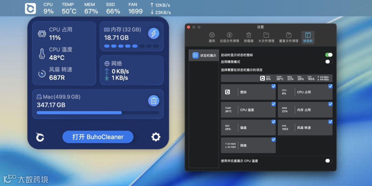Click the BuhoCleaner logo at widget bottom left
This screenshot has width=372, height=186.
pyautogui.click(x=40, y=137)
